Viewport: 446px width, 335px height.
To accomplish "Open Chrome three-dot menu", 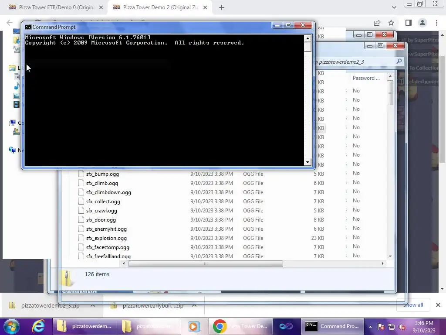I will pyautogui.click(x=436, y=23).
